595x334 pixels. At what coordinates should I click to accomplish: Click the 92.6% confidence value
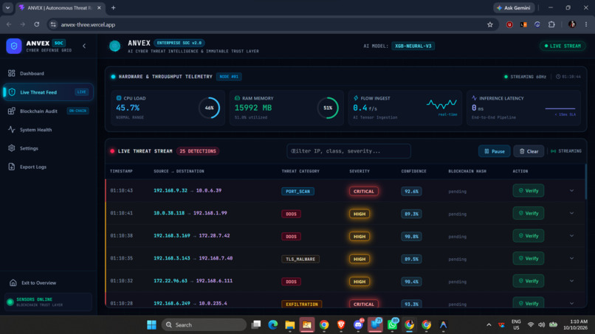point(411,191)
